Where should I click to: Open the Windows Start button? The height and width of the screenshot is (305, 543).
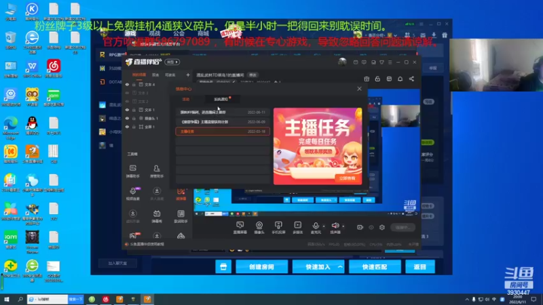6,299
